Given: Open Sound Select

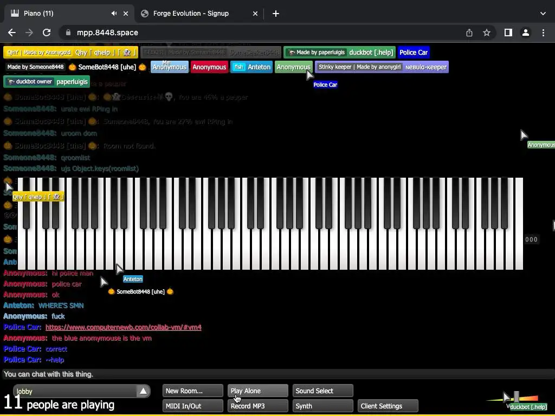Looking at the screenshot, I should [323, 391].
